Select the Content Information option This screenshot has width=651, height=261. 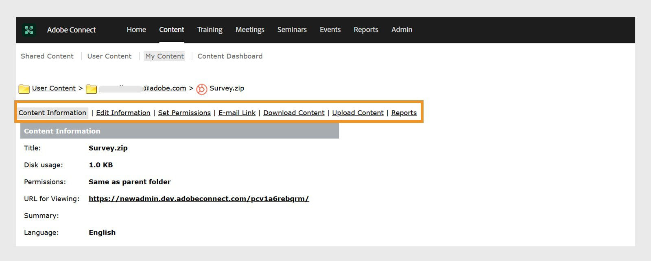(52, 113)
